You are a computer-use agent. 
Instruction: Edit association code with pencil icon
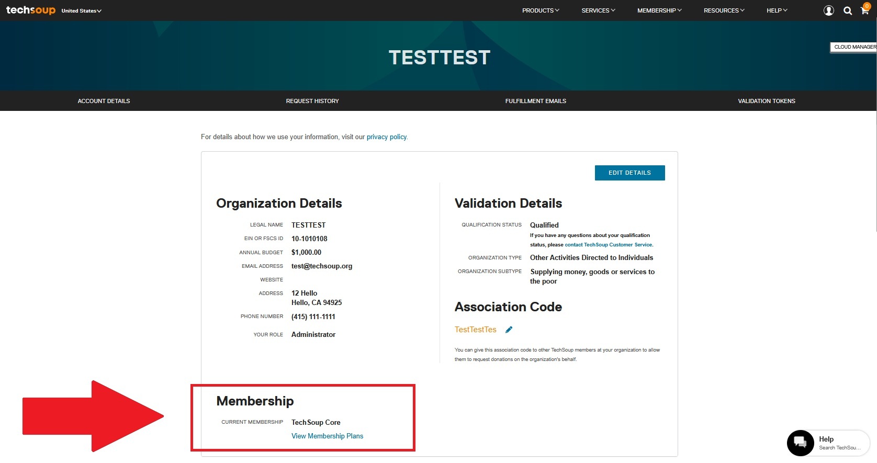point(509,330)
